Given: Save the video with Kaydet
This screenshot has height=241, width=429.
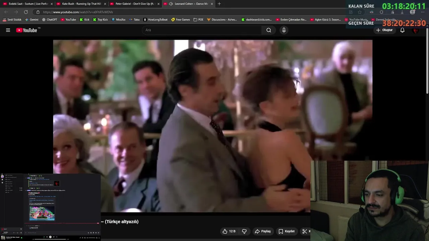Looking at the screenshot, I should 286,231.
